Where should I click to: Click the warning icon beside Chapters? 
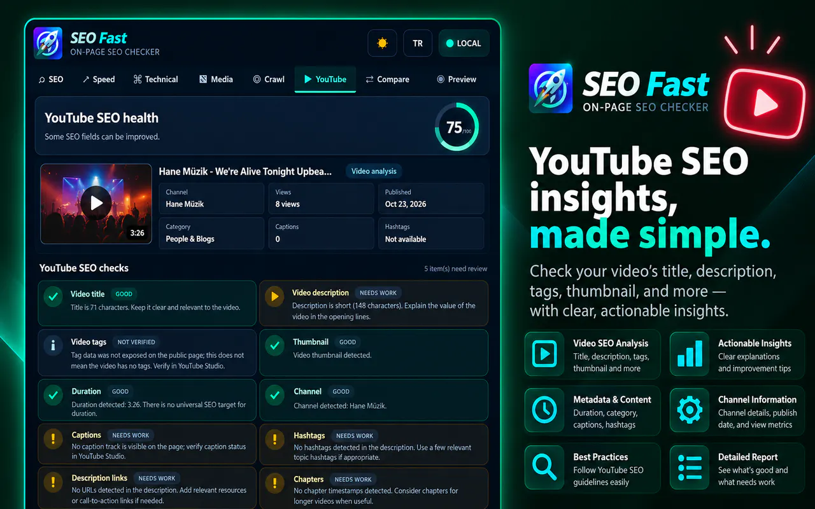274,482
